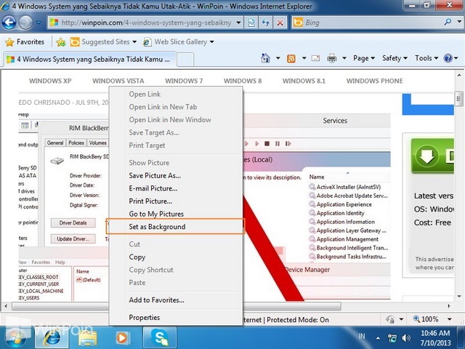Screen dimensions: 465x349
Task: Click the search magnifier icon
Action: (x=448, y=22)
